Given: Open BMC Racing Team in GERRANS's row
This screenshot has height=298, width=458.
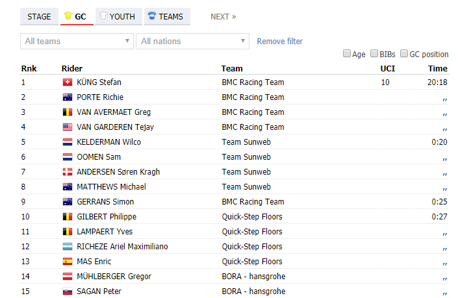Looking at the screenshot, I should tap(253, 202).
